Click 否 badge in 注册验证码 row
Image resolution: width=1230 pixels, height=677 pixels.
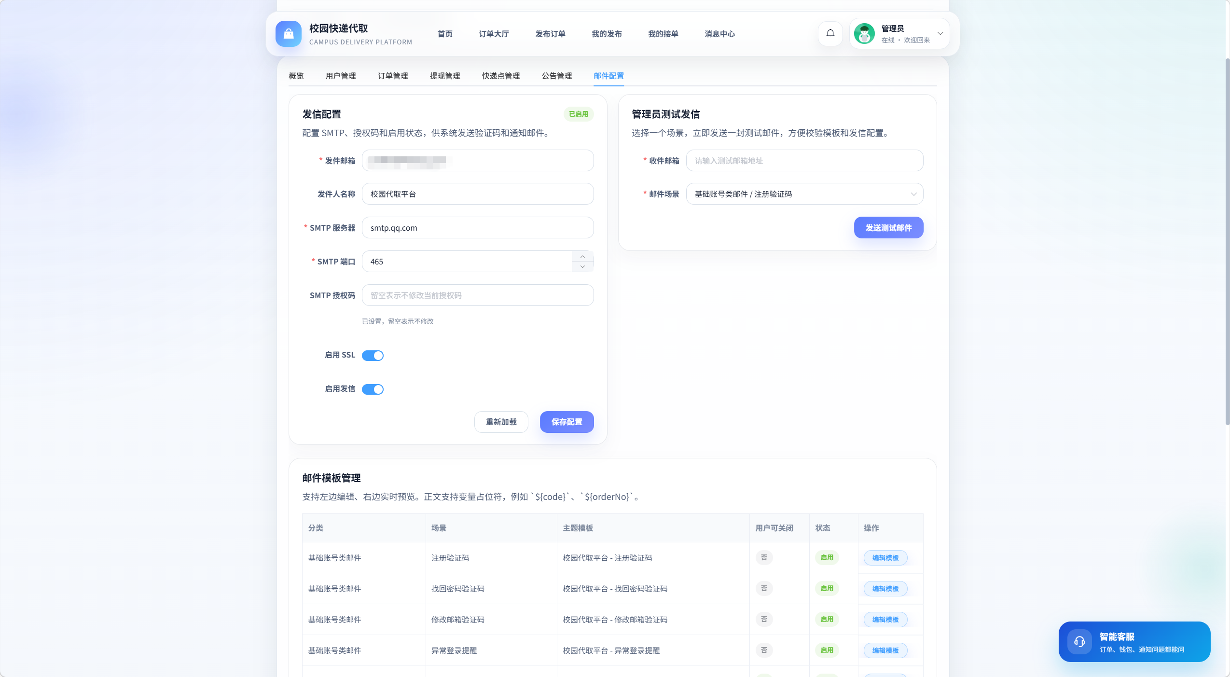pos(764,557)
